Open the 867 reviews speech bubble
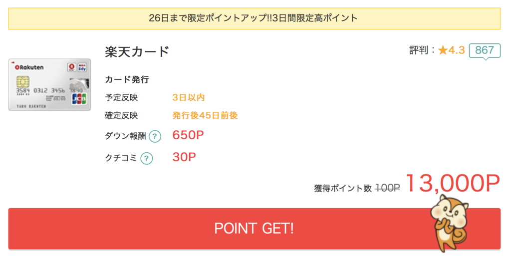This screenshot has width=511, height=259. point(485,51)
